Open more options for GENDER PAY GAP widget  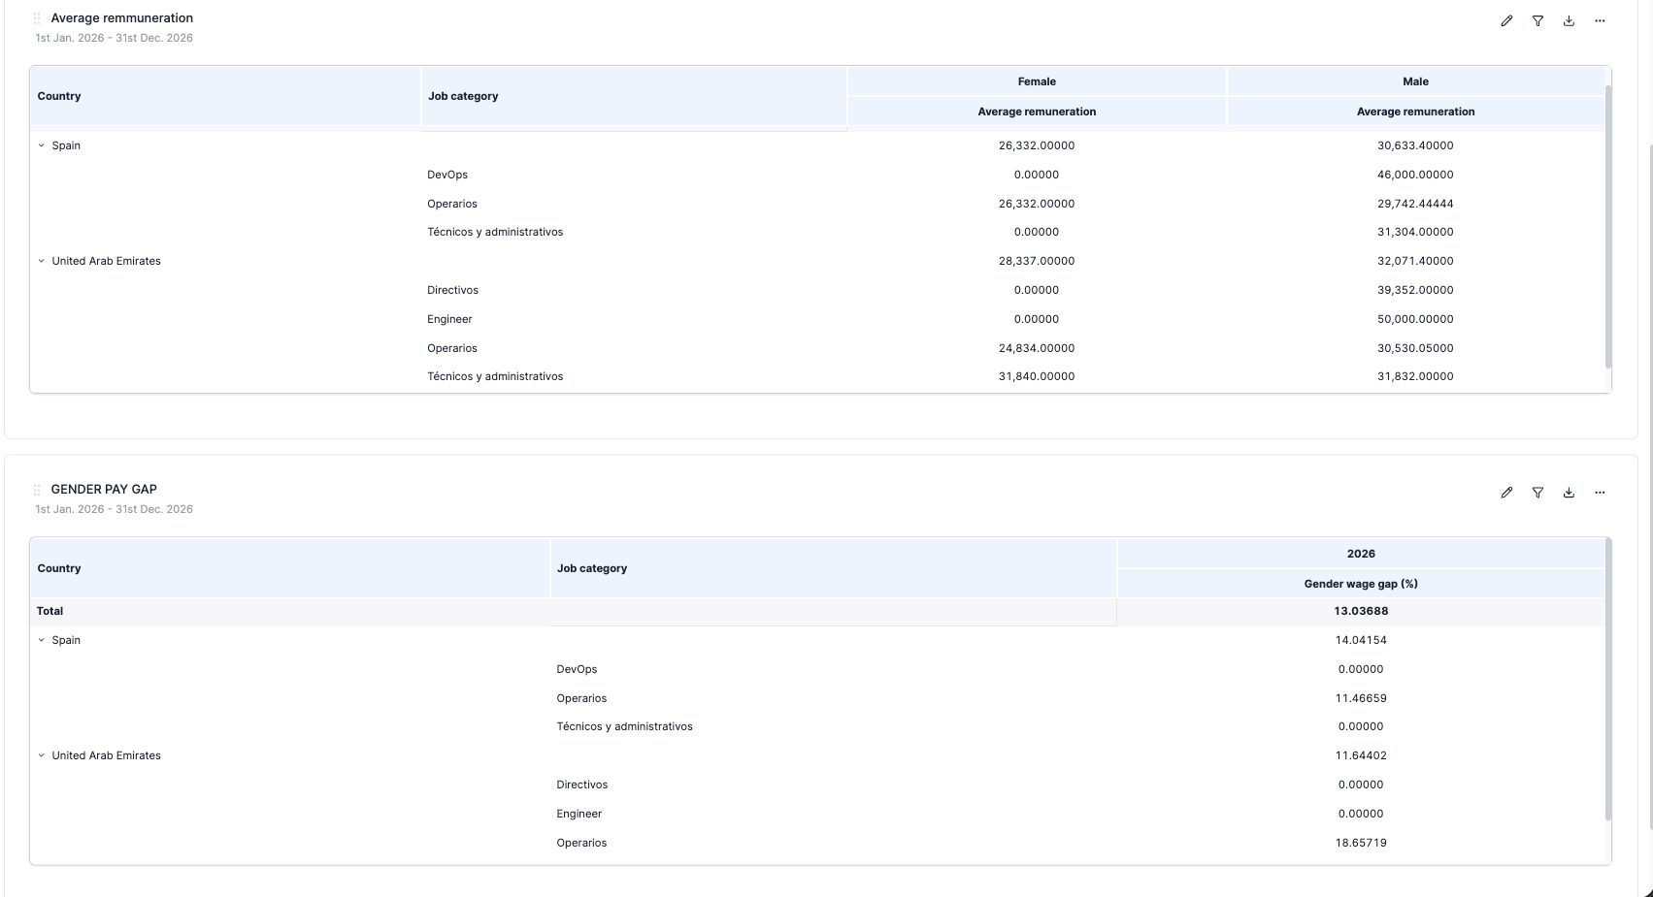[1600, 493]
